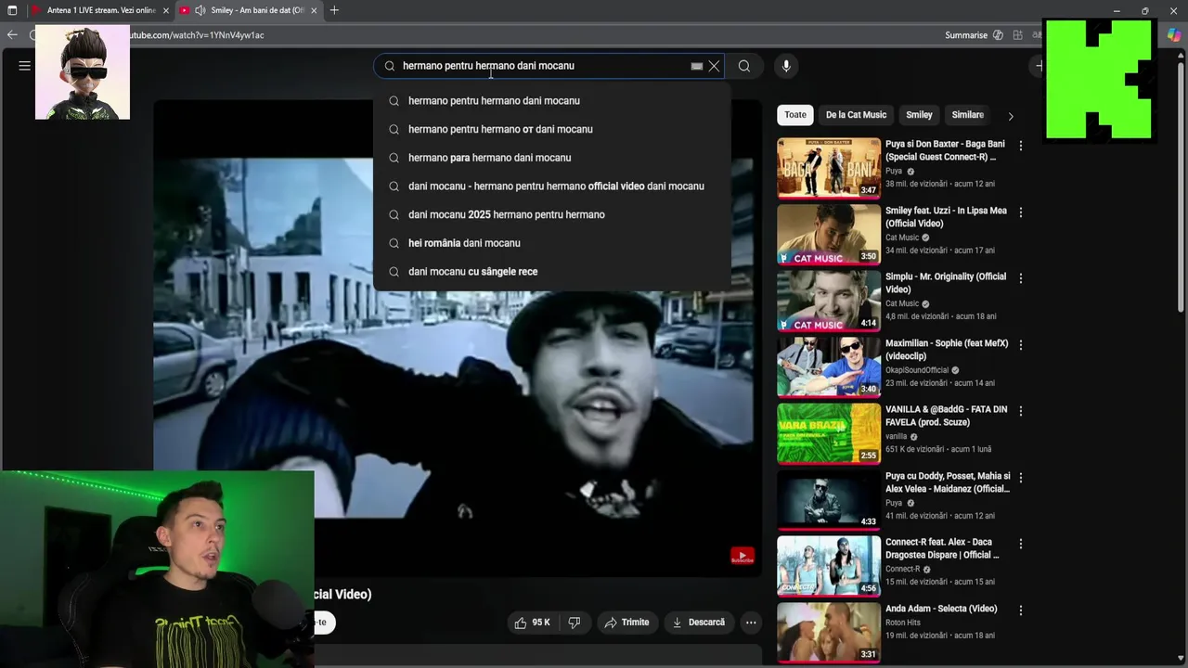The height and width of the screenshot is (668, 1188).
Task: Open options for Connect-R - Daca Dragostea Dispare
Action: click(x=1021, y=544)
